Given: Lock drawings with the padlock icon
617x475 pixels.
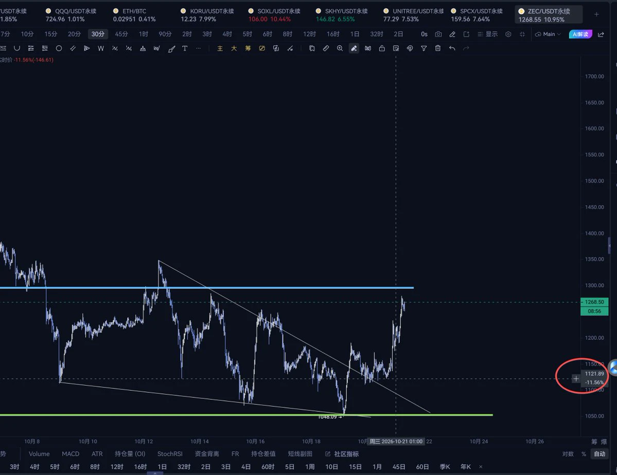Looking at the screenshot, I should click(382, 48).
